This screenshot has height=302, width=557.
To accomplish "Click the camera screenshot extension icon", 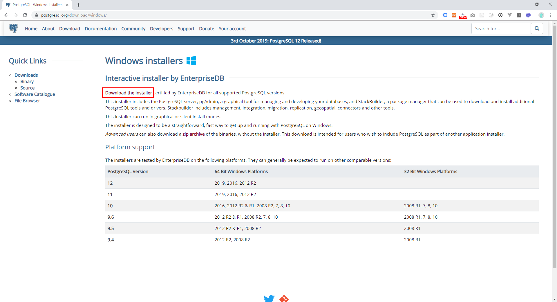I will point(473,15).
